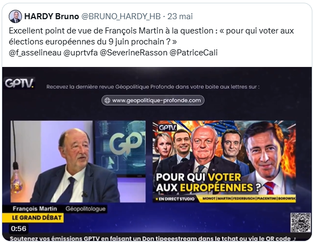Screen dimensions: 314x242
Task: Click the EN DIRECT STUDIO label
Action: click(176, 199)
